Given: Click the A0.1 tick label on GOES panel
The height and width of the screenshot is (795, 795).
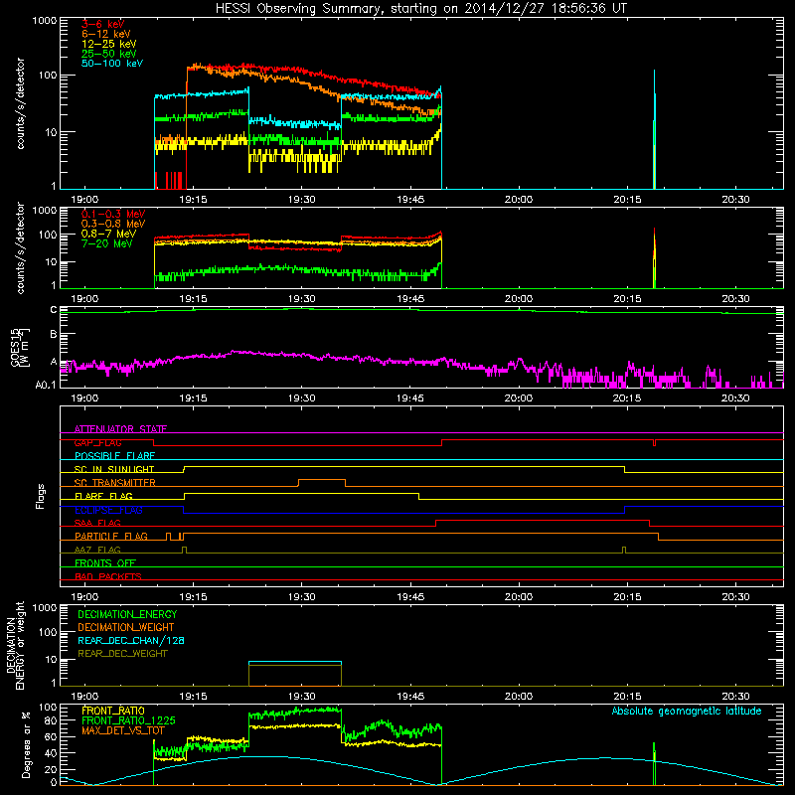Looking at the screenshot, I should [46, 385].
